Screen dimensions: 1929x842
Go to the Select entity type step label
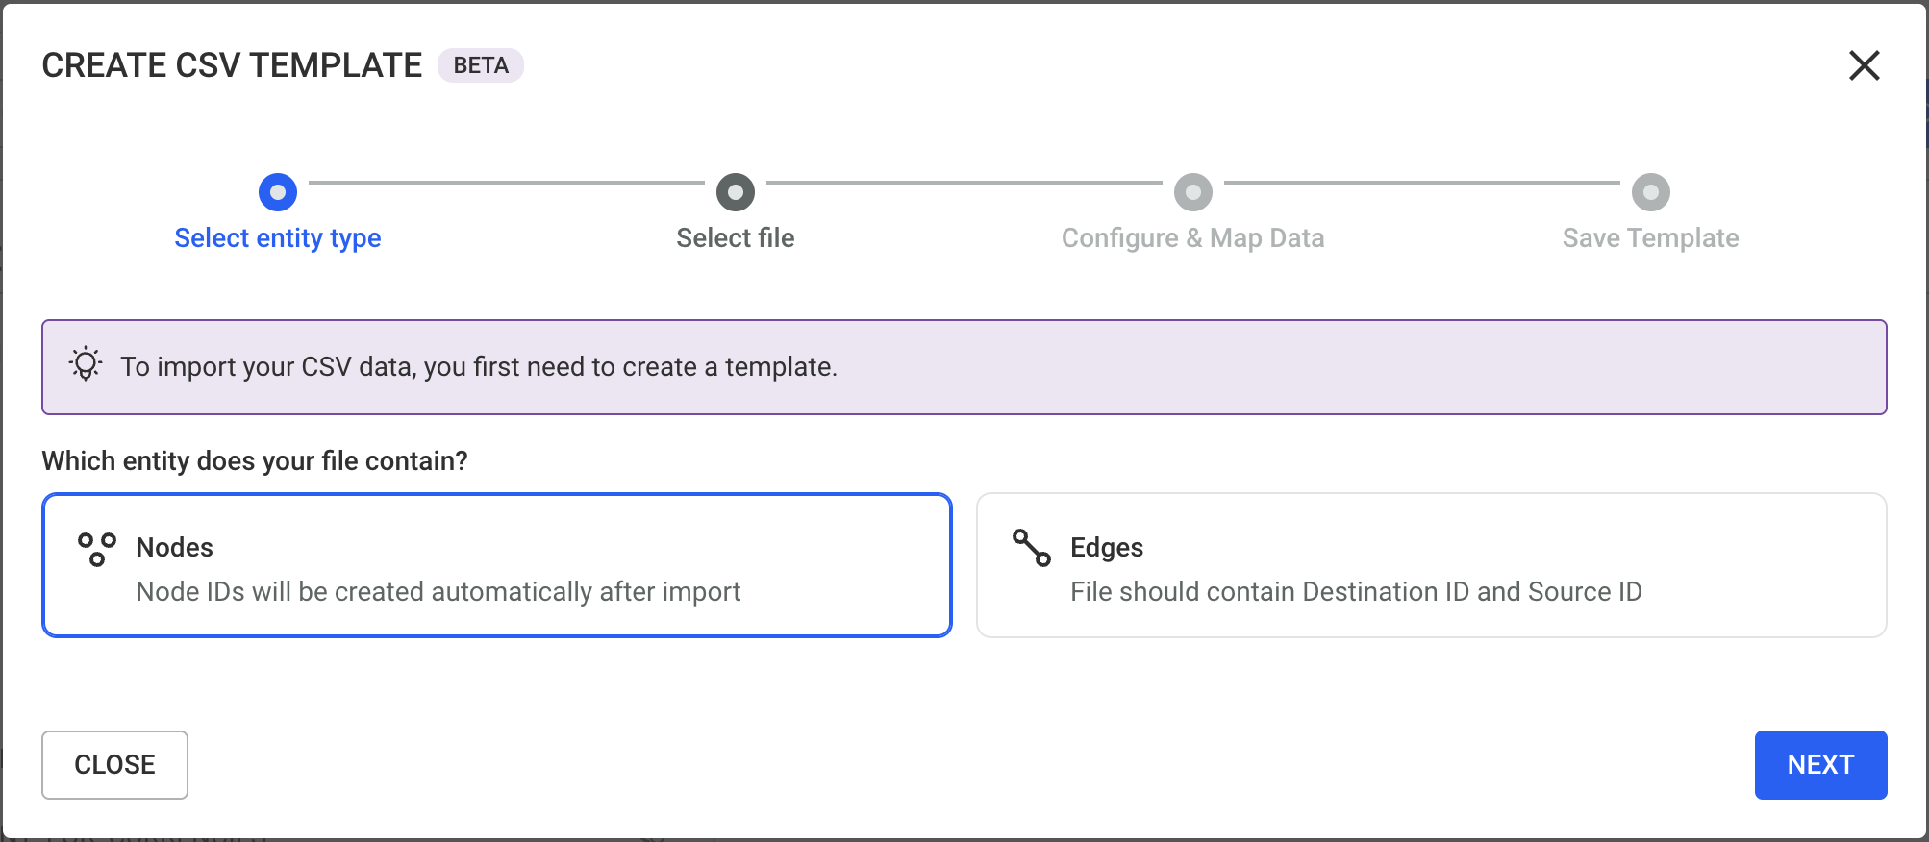(x=278, y=238)
